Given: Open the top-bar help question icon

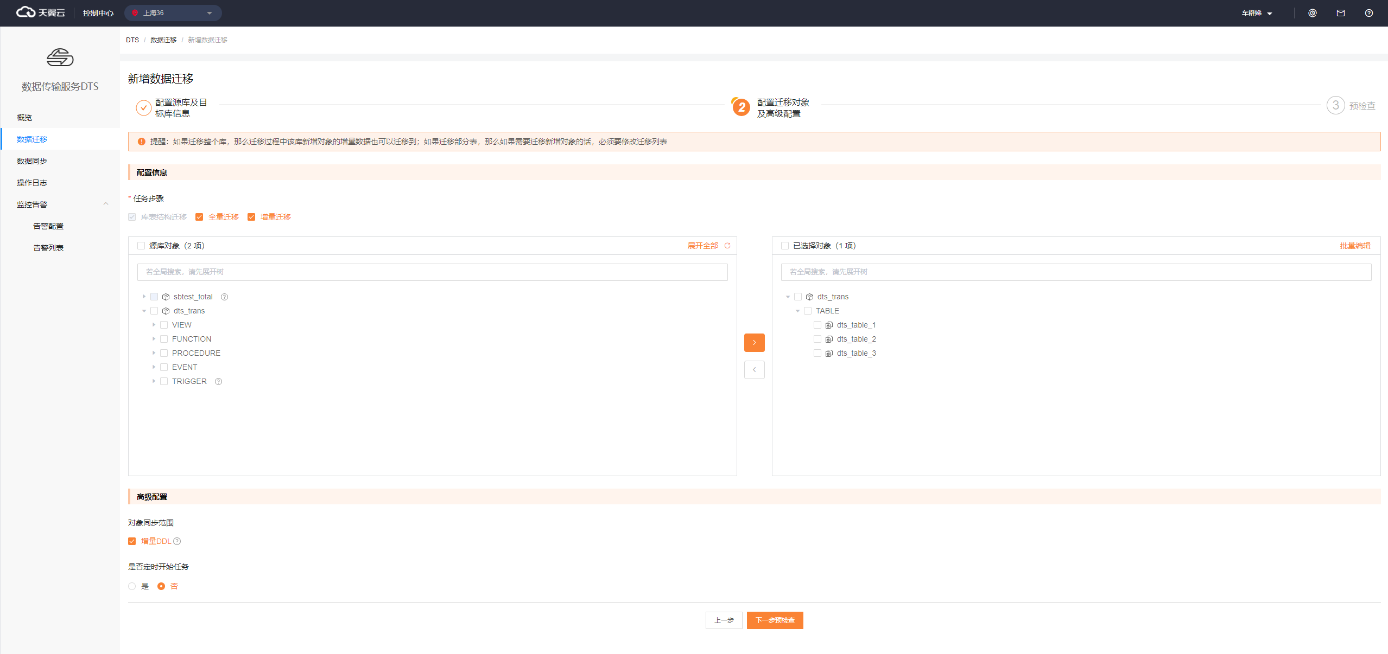Looking at the screenshot, I should pos(1368,13).
